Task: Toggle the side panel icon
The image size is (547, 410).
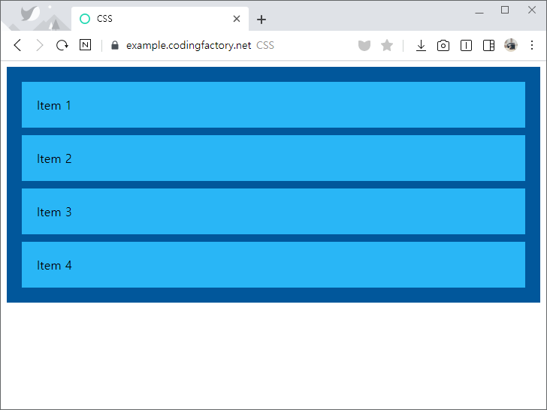Action: point(488,46)
